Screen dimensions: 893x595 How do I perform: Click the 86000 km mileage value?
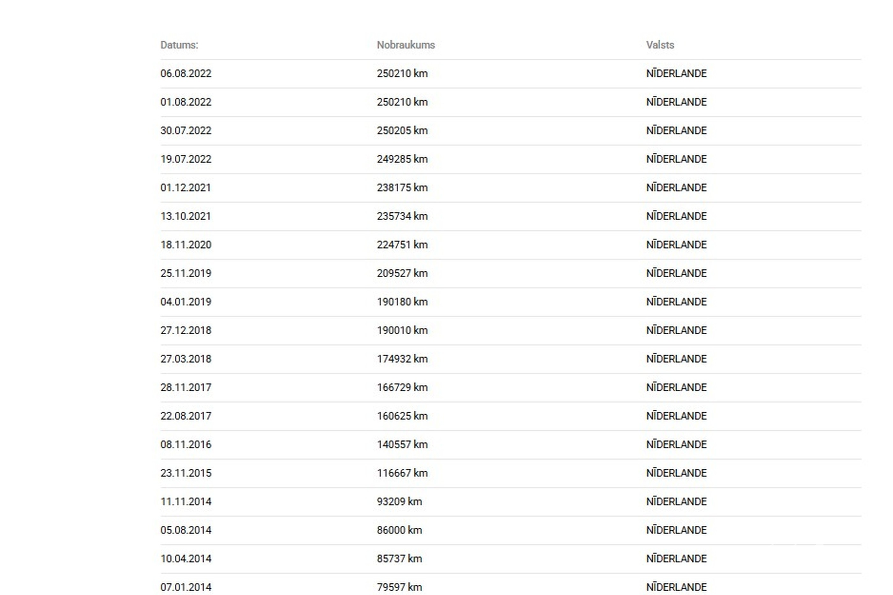tap(399, 530)
